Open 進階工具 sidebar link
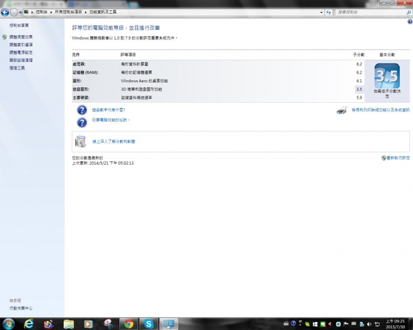 [17, 68]
